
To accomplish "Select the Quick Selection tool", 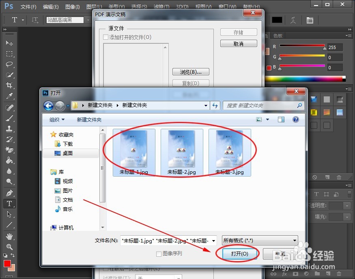I will pyautogui.click(x=9, y=75).
